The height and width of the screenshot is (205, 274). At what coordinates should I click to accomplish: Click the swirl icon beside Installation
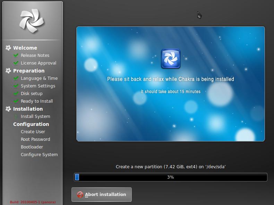[x=8, y=109]
